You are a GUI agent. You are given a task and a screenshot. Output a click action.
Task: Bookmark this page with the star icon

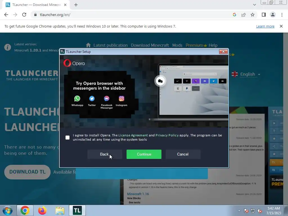coord(253,15)
